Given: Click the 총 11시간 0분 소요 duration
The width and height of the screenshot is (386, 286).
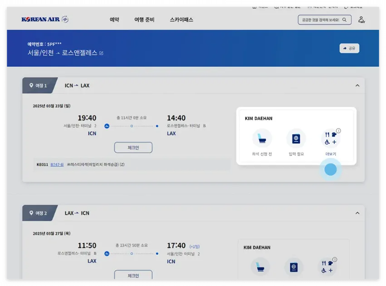Looking at the screenshot, I should tap(132, 118).
